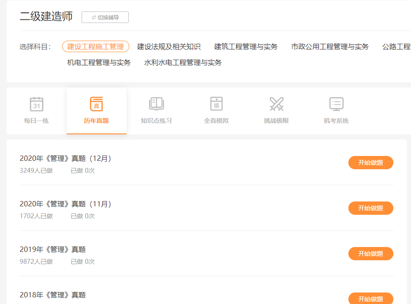Pick subject 建筑工程管理与实务
The height and width of the screenshot is (304, 411).
246,46
